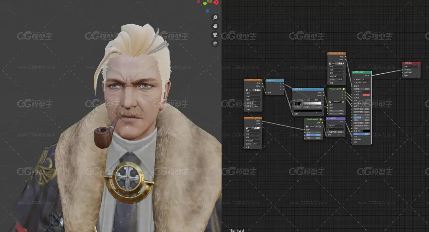This screenshot has height=232, width=429.
Task: Click the zoom magnifier icon in the viewport
Action: tap(215, 17)
